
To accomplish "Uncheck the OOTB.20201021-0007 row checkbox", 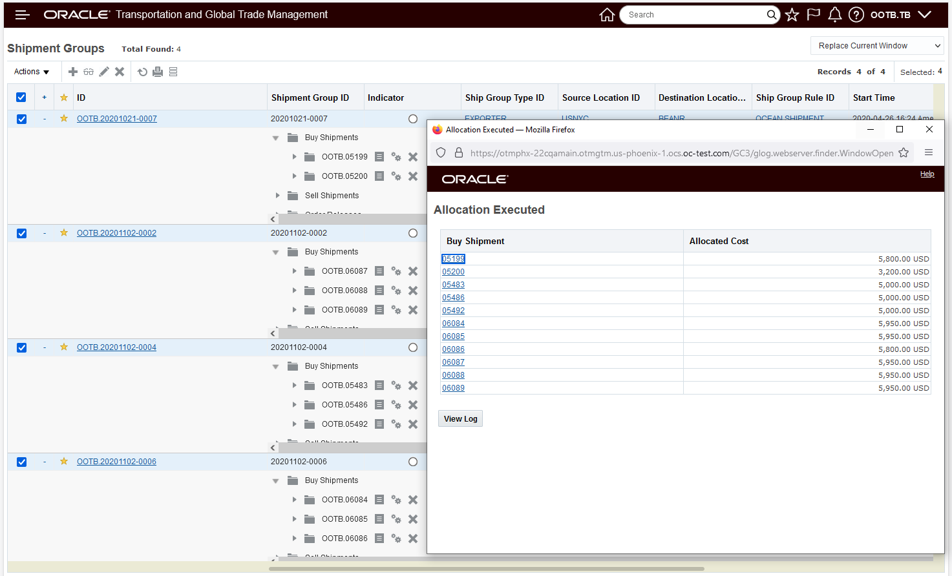I will [21, 119].
